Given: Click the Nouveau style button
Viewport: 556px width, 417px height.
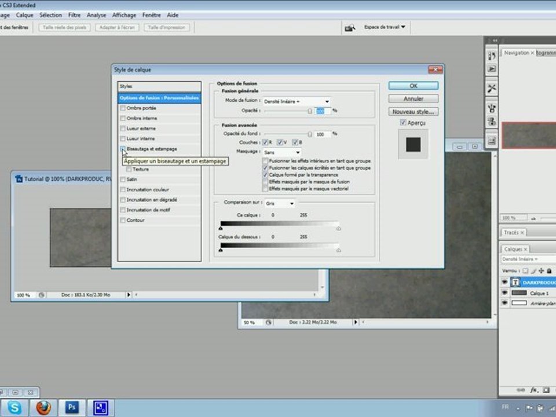Looking at the screenshot, I should pos(414,112).
